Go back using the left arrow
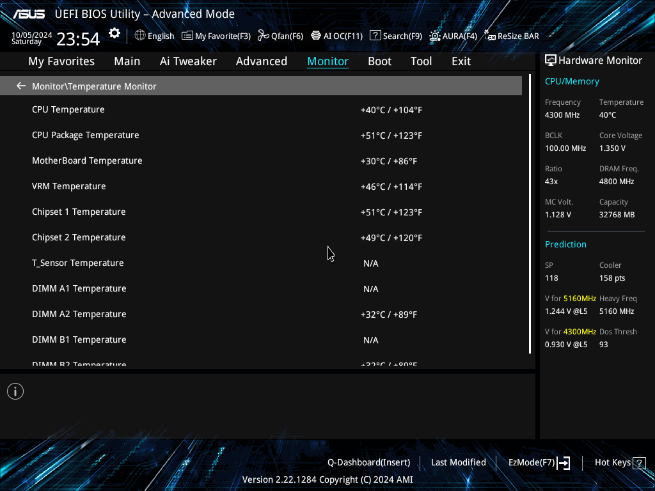 (x=21, y=86)
